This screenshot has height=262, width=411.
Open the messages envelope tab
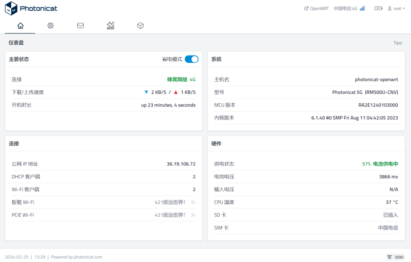coord(81,26)
